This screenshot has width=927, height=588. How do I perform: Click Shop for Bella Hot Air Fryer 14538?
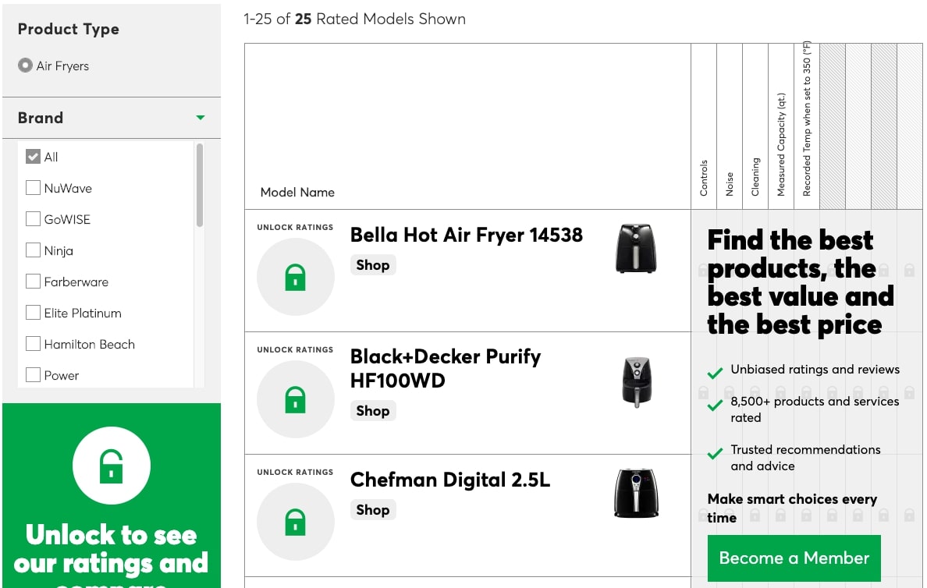coord(373,264)
